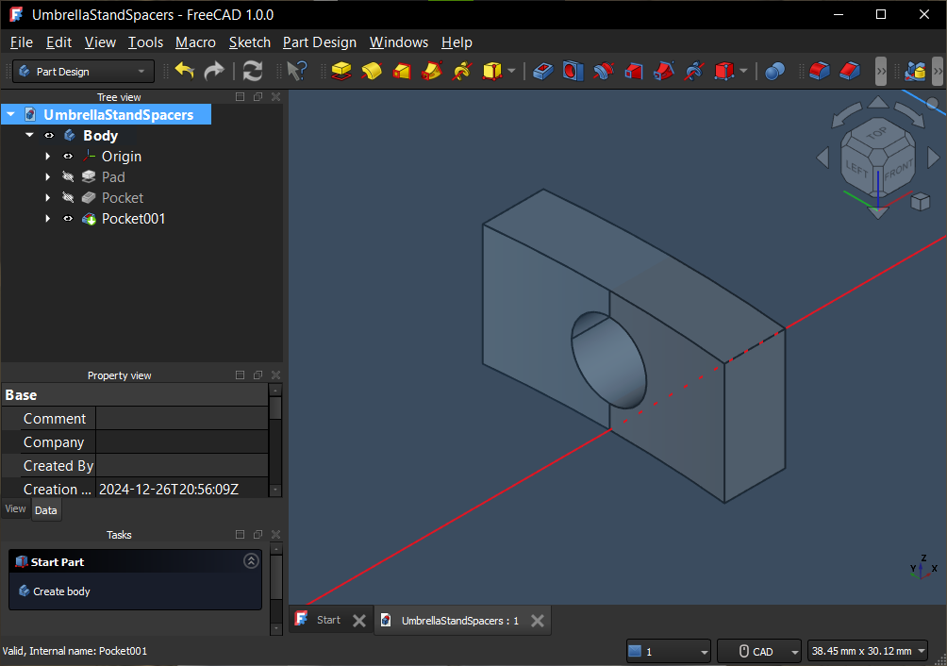The height and width of the screenshot is (666, 947).
Task: Select the Fillet tool icon
Action: click(x=820, y=72)
